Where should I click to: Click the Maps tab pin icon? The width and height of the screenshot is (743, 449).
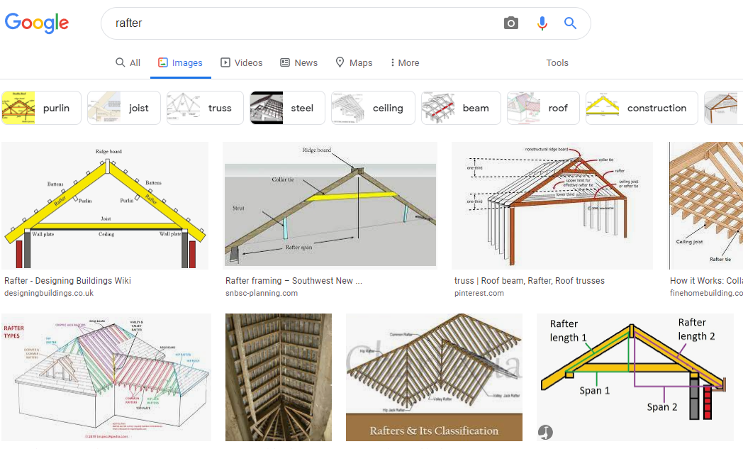point(340,62)
